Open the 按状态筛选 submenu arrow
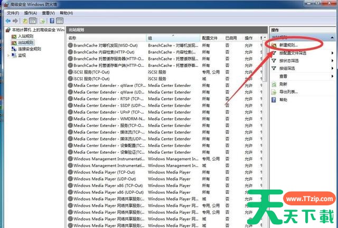The height and width of the screenshot is (228, 338). click(332, 61)
